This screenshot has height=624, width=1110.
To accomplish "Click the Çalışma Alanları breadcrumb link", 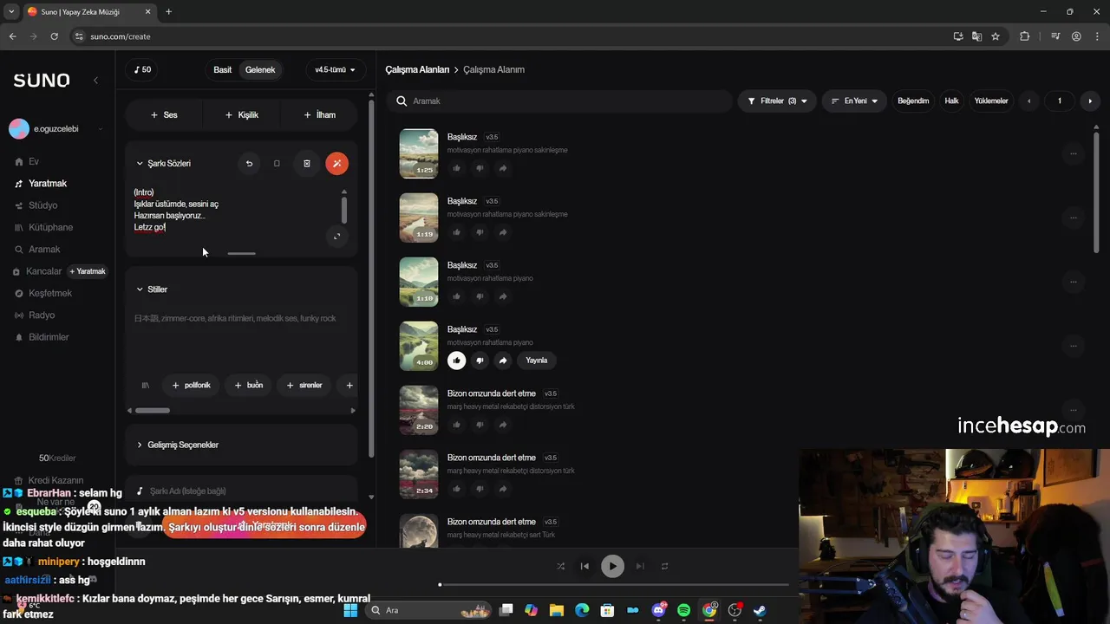I will coord(417,69).
